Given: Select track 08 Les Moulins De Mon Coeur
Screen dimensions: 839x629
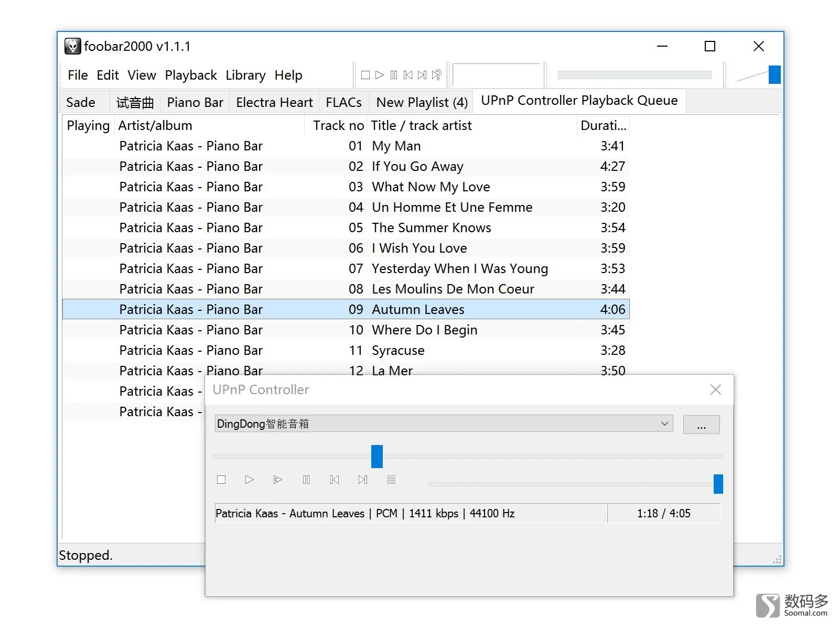Looking at the screenshot, I should tap(346, 289).
